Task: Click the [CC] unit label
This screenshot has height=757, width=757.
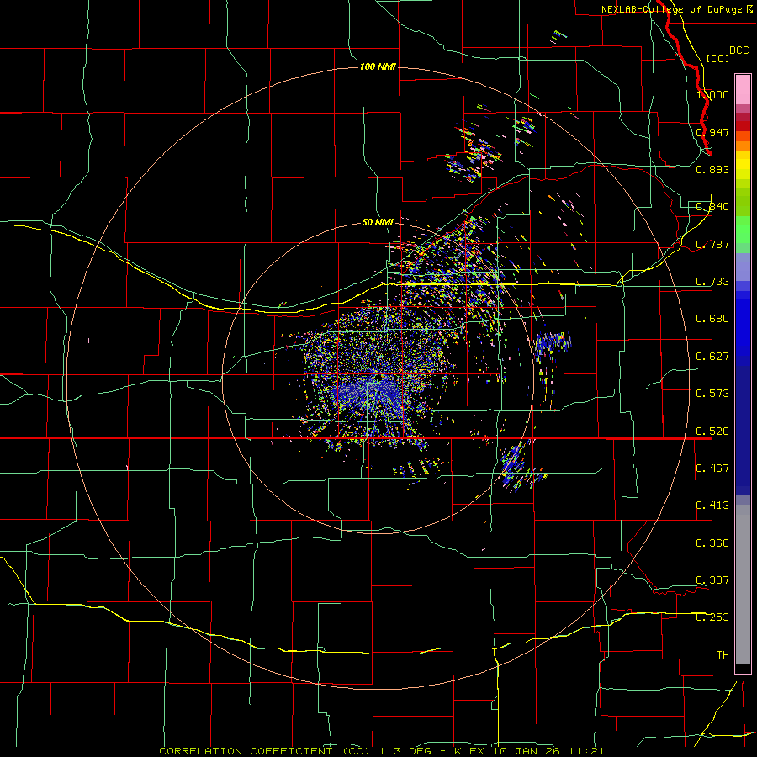Action: [x=717, y=58]
